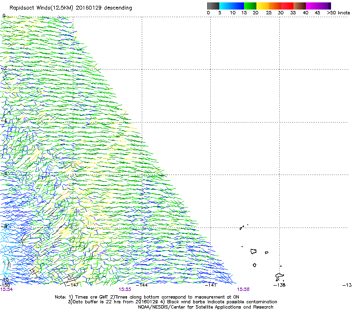Click the green 15-20 knots legend segment
This screenshot has width=352, height=310.
click(x=250, y=6)
